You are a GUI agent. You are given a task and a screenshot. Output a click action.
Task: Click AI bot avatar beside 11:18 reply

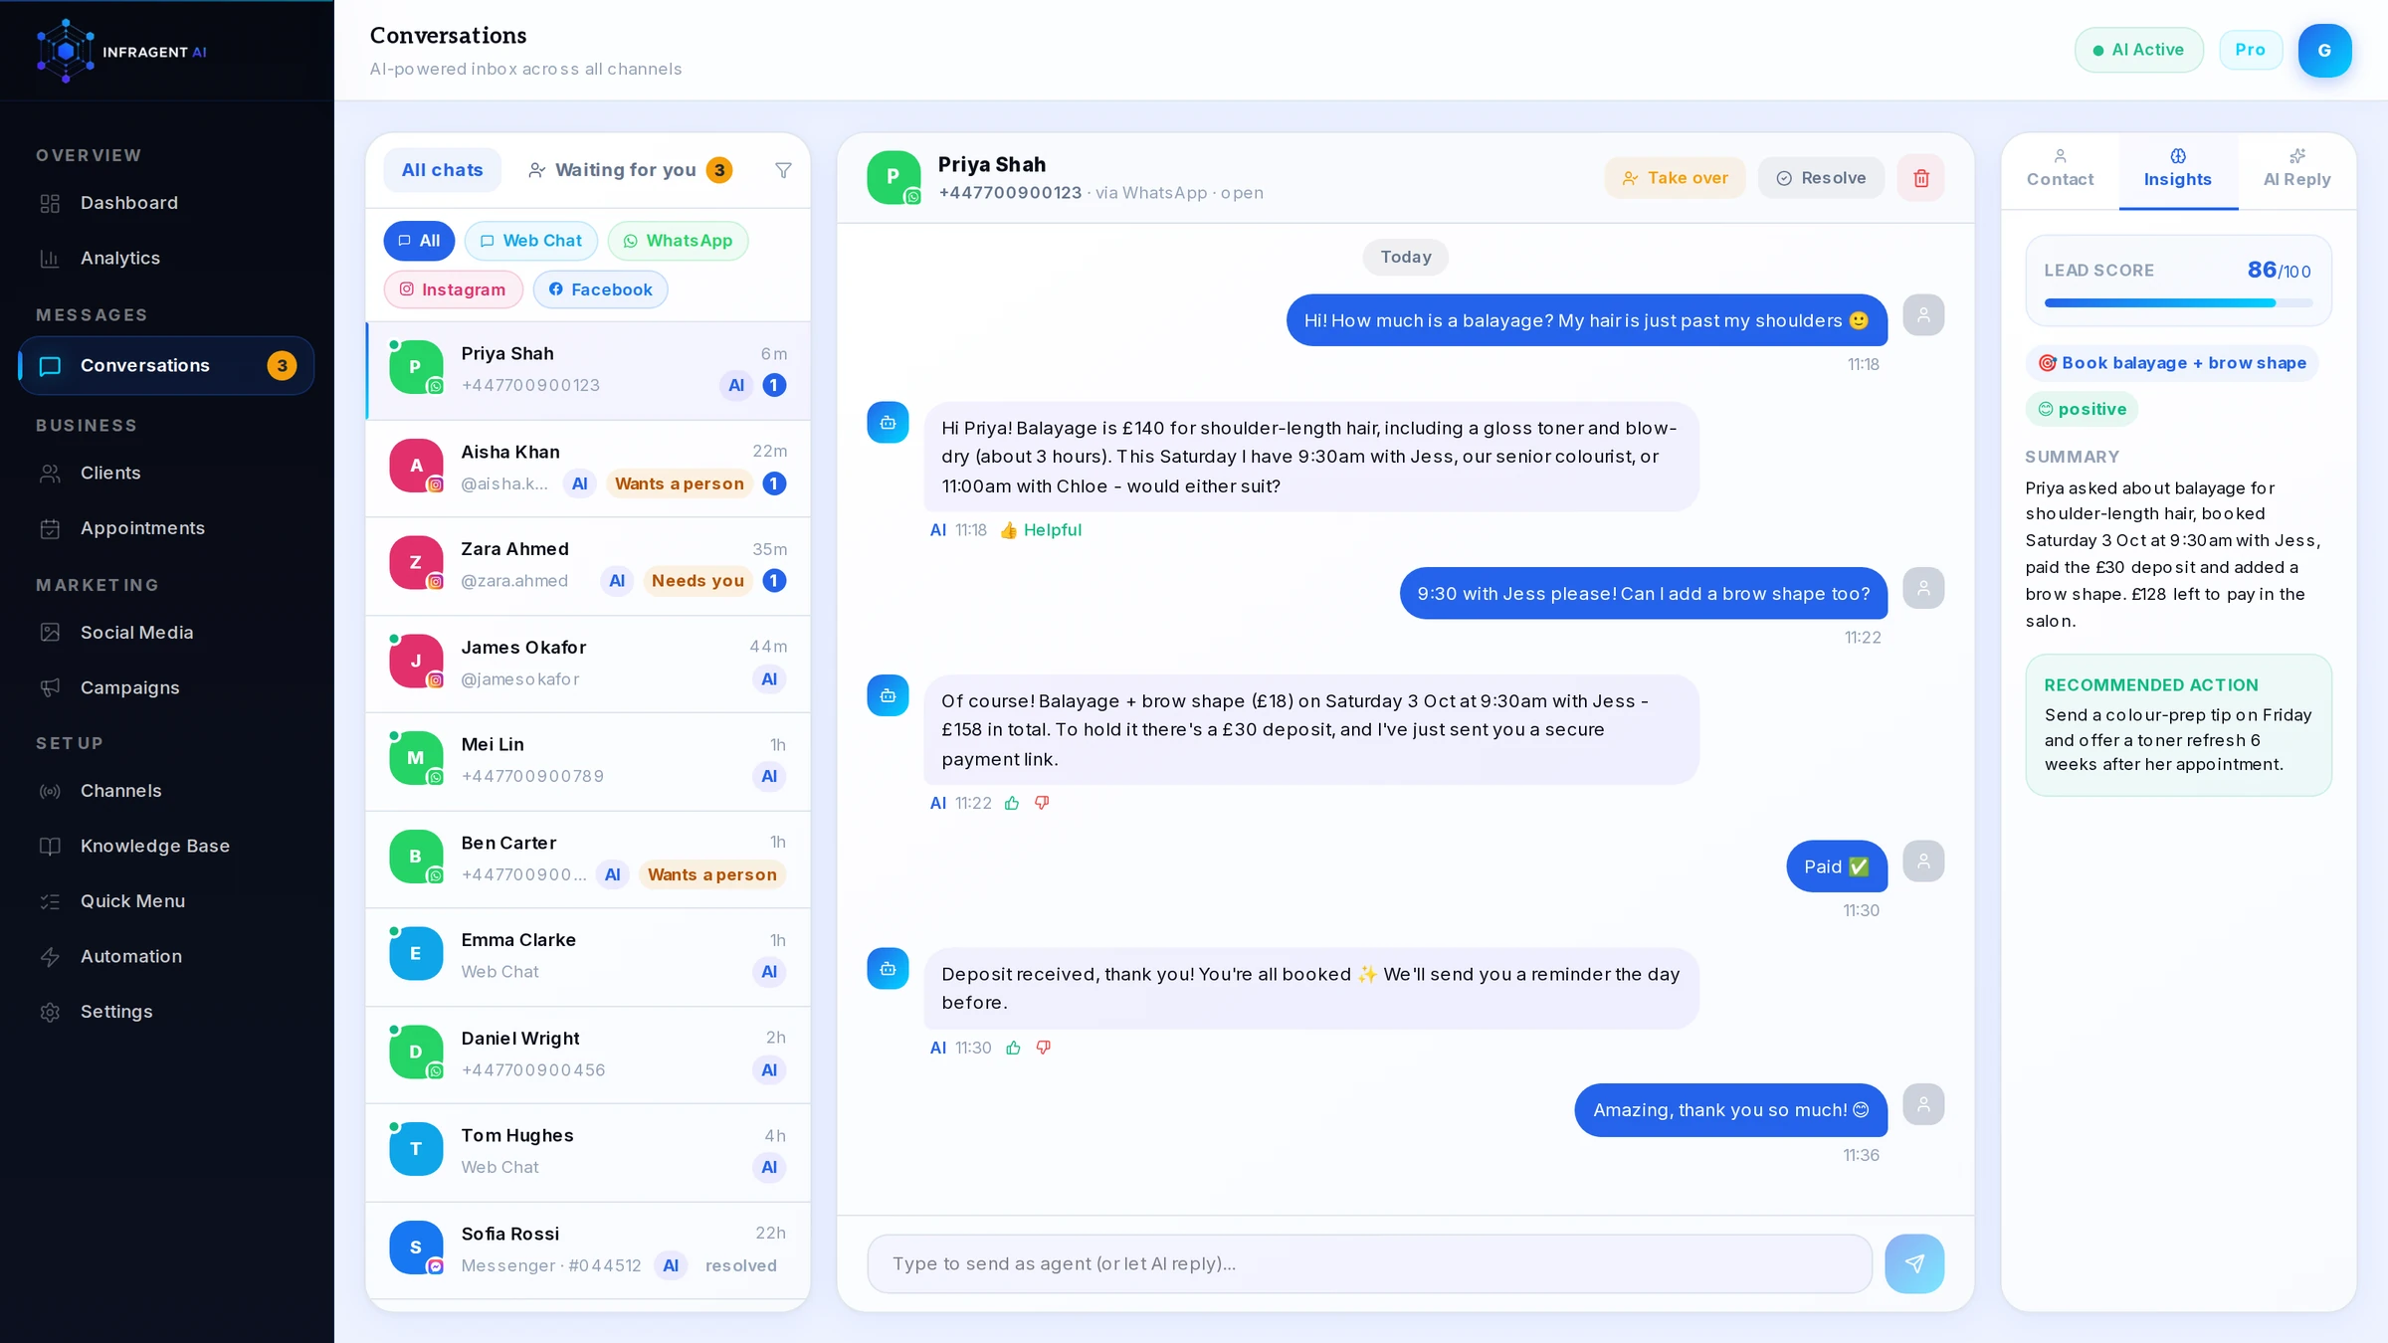[x=888, y=423]
